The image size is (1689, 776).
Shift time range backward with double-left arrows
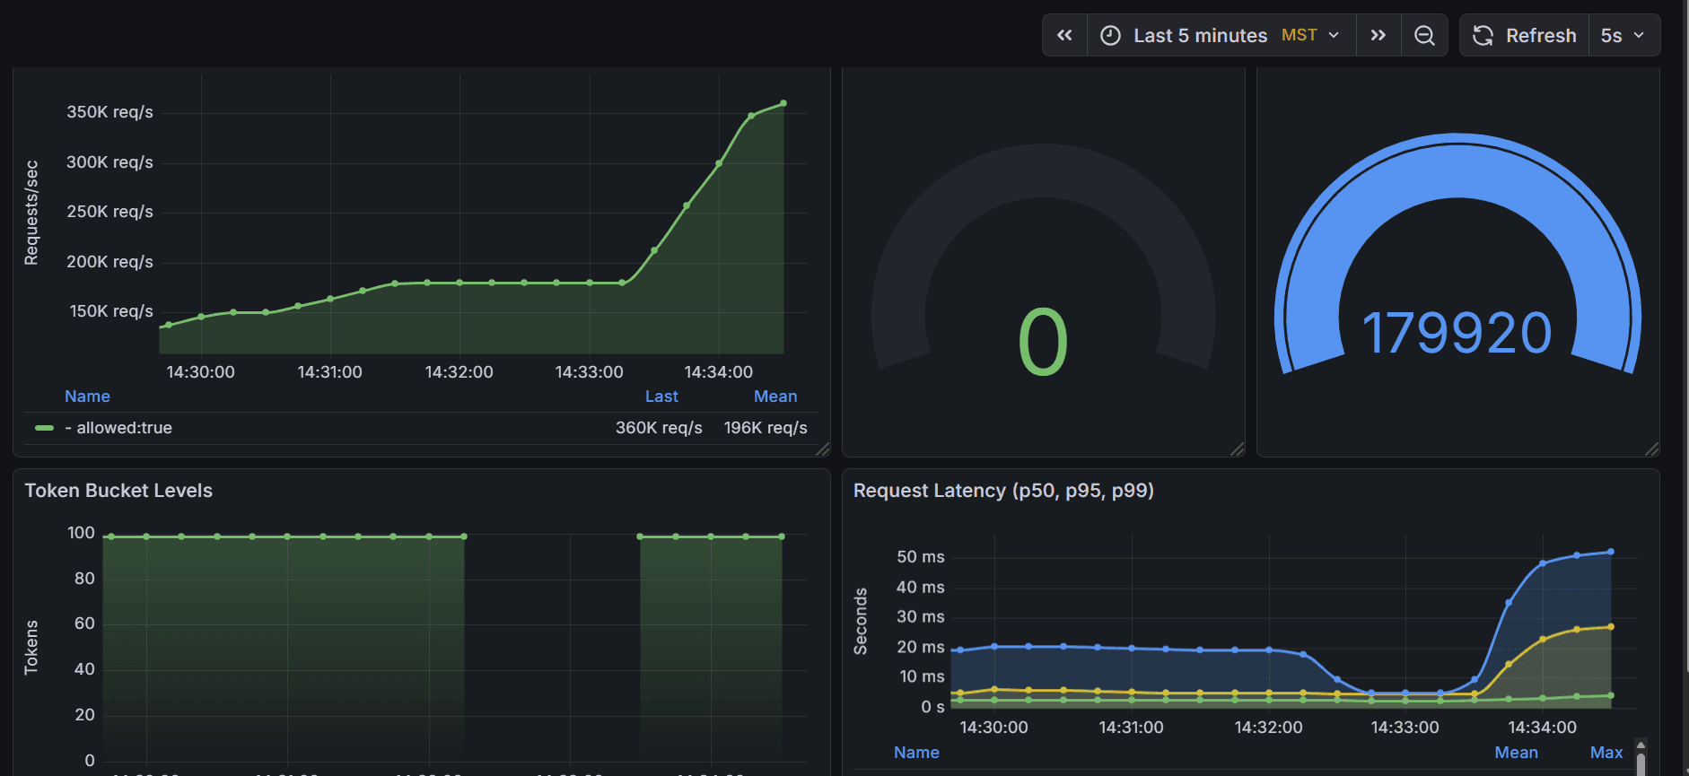tap(1064, 35)
